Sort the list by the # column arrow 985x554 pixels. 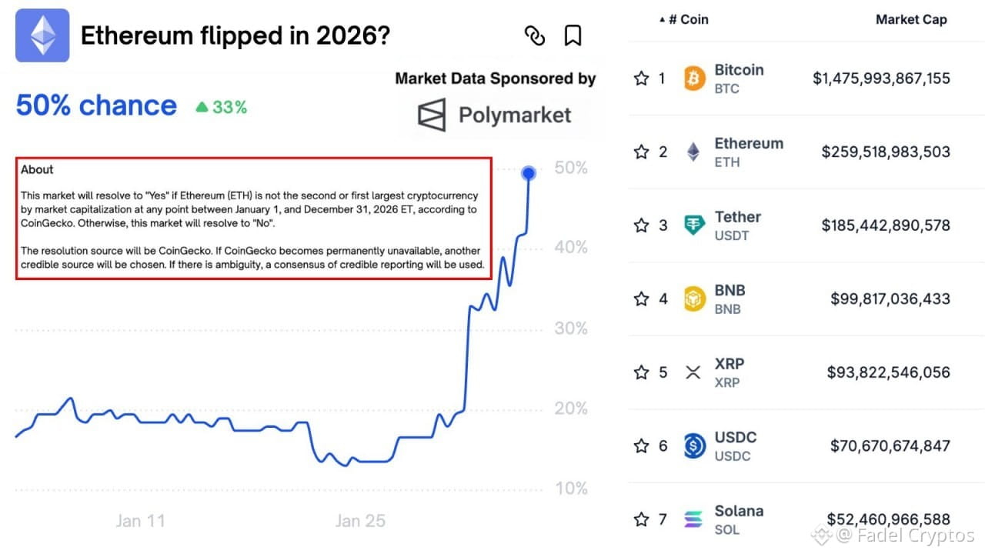pos(663,20)
